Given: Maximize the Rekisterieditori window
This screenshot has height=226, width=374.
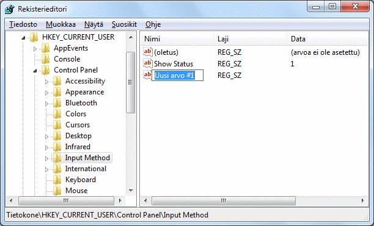Looking at the screenshot, I should [332, 7].
